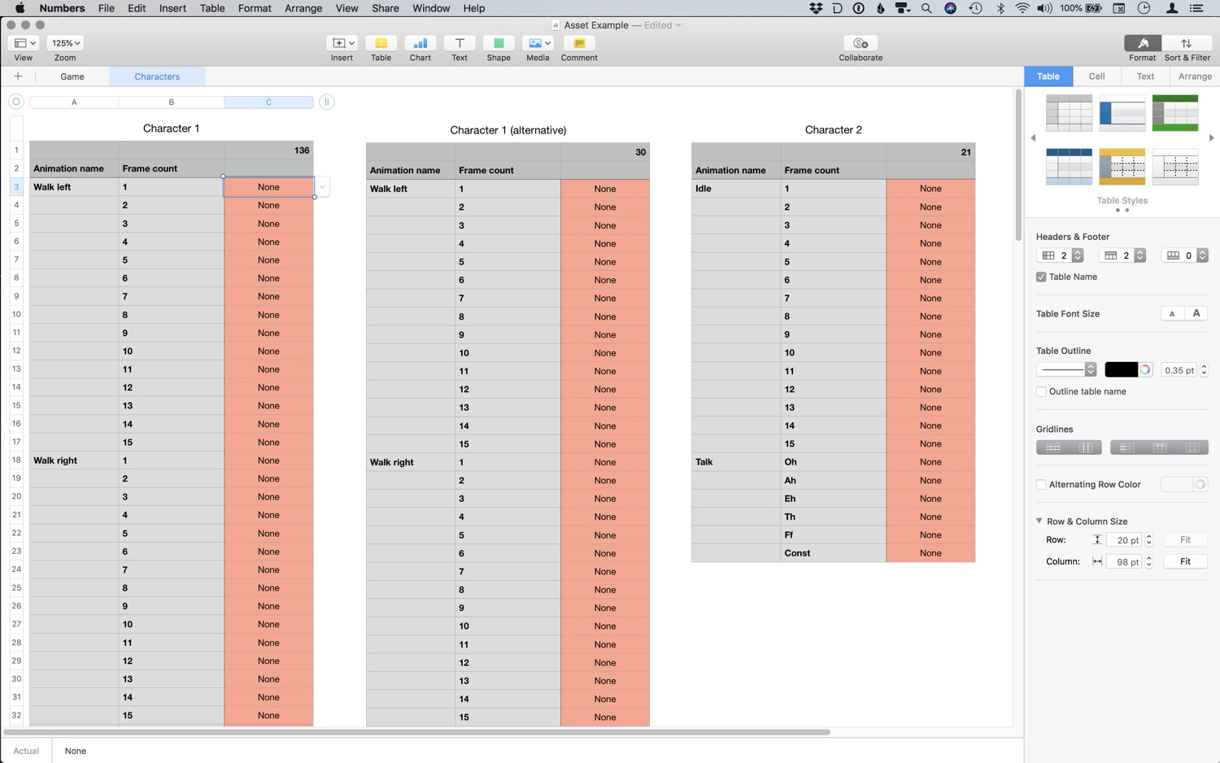Click the Shape tool in the toolbar

(x=499, y=43)
